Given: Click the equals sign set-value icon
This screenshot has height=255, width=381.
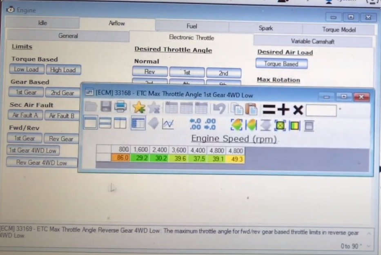Looking at the screenshot, I should (269, 109).
